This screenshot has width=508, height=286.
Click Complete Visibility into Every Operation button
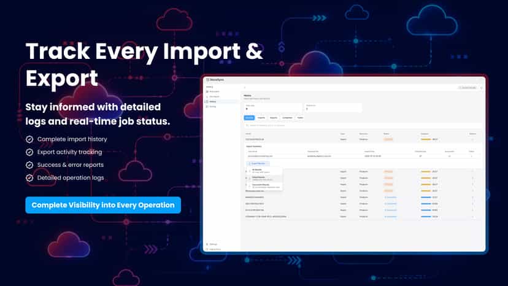click(x=103, y=205)
